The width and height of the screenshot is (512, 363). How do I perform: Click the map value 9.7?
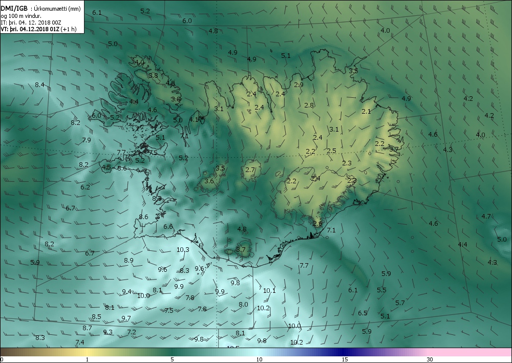coord(126,318)
